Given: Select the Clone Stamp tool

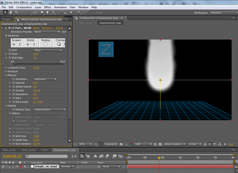Looking at the screenshot, I should (66, 12).
